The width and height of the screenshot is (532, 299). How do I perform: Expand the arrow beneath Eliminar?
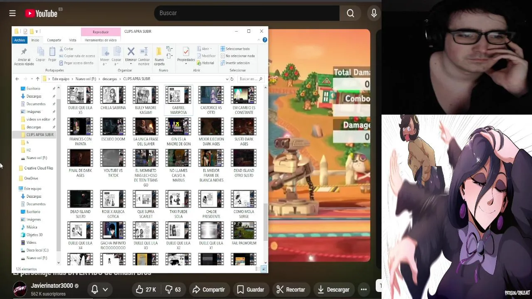[131, 64]
